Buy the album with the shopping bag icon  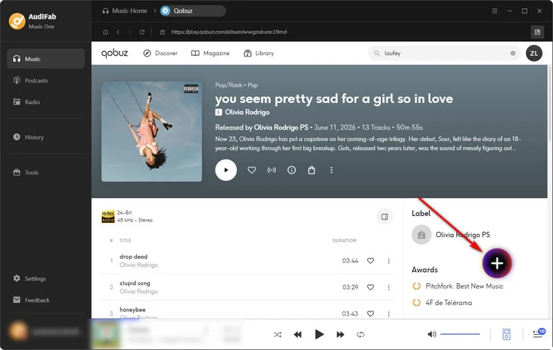[312, 170]
